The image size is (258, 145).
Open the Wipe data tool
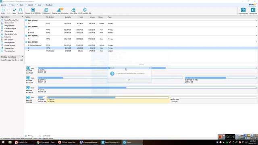(73, 11)
